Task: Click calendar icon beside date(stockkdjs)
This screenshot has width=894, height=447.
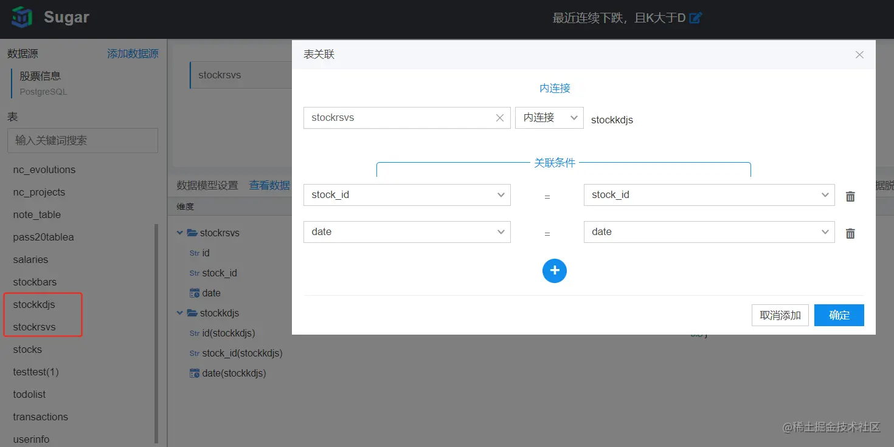Action: pyautogui.click(x=195, y=374)
